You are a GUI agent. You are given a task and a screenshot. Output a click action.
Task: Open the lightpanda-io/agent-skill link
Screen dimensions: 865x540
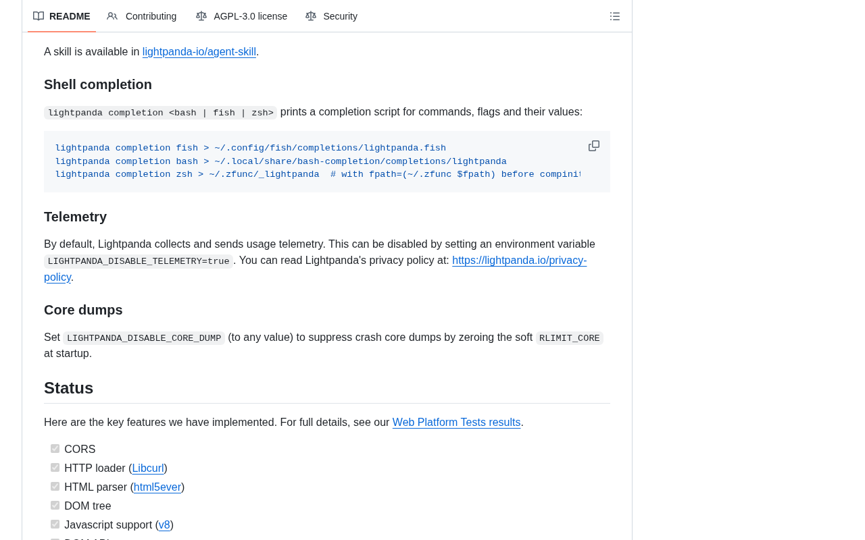click(199, 52)
